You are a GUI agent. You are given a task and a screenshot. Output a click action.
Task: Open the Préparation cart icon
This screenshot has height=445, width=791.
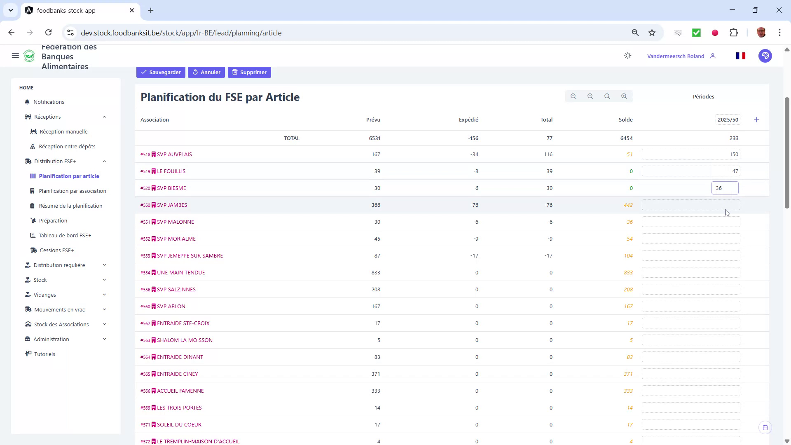click(x=33, y=220)
